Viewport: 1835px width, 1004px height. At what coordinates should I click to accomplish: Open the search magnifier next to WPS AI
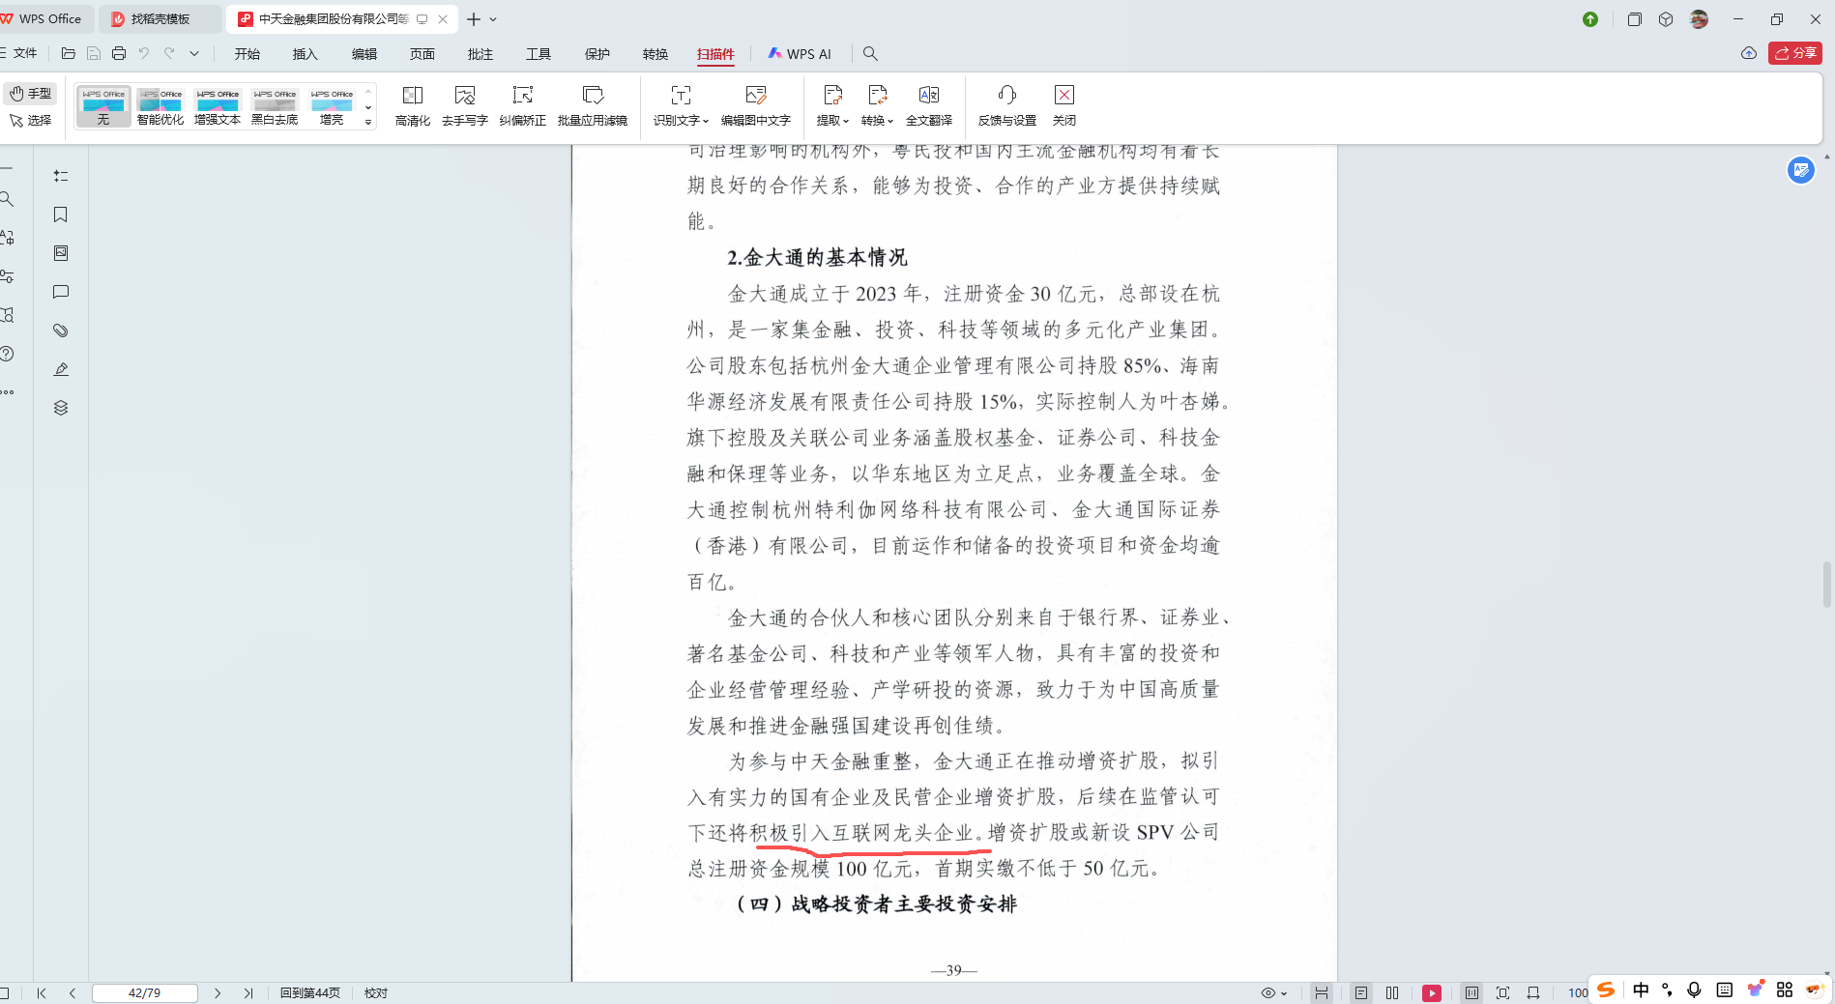(x=870, y=54)
